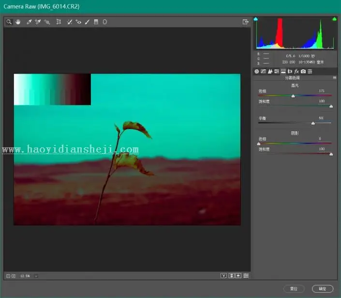This screenshot has width=341, height=298.
Task: Select the Zoom tool
Action: (x=9, y=22)
